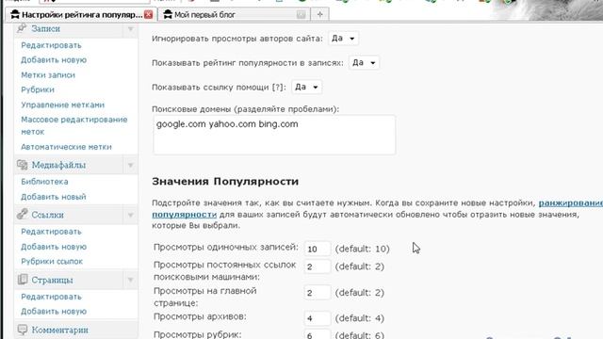Open Добавить новую under Ссылки

pos(54,247)
